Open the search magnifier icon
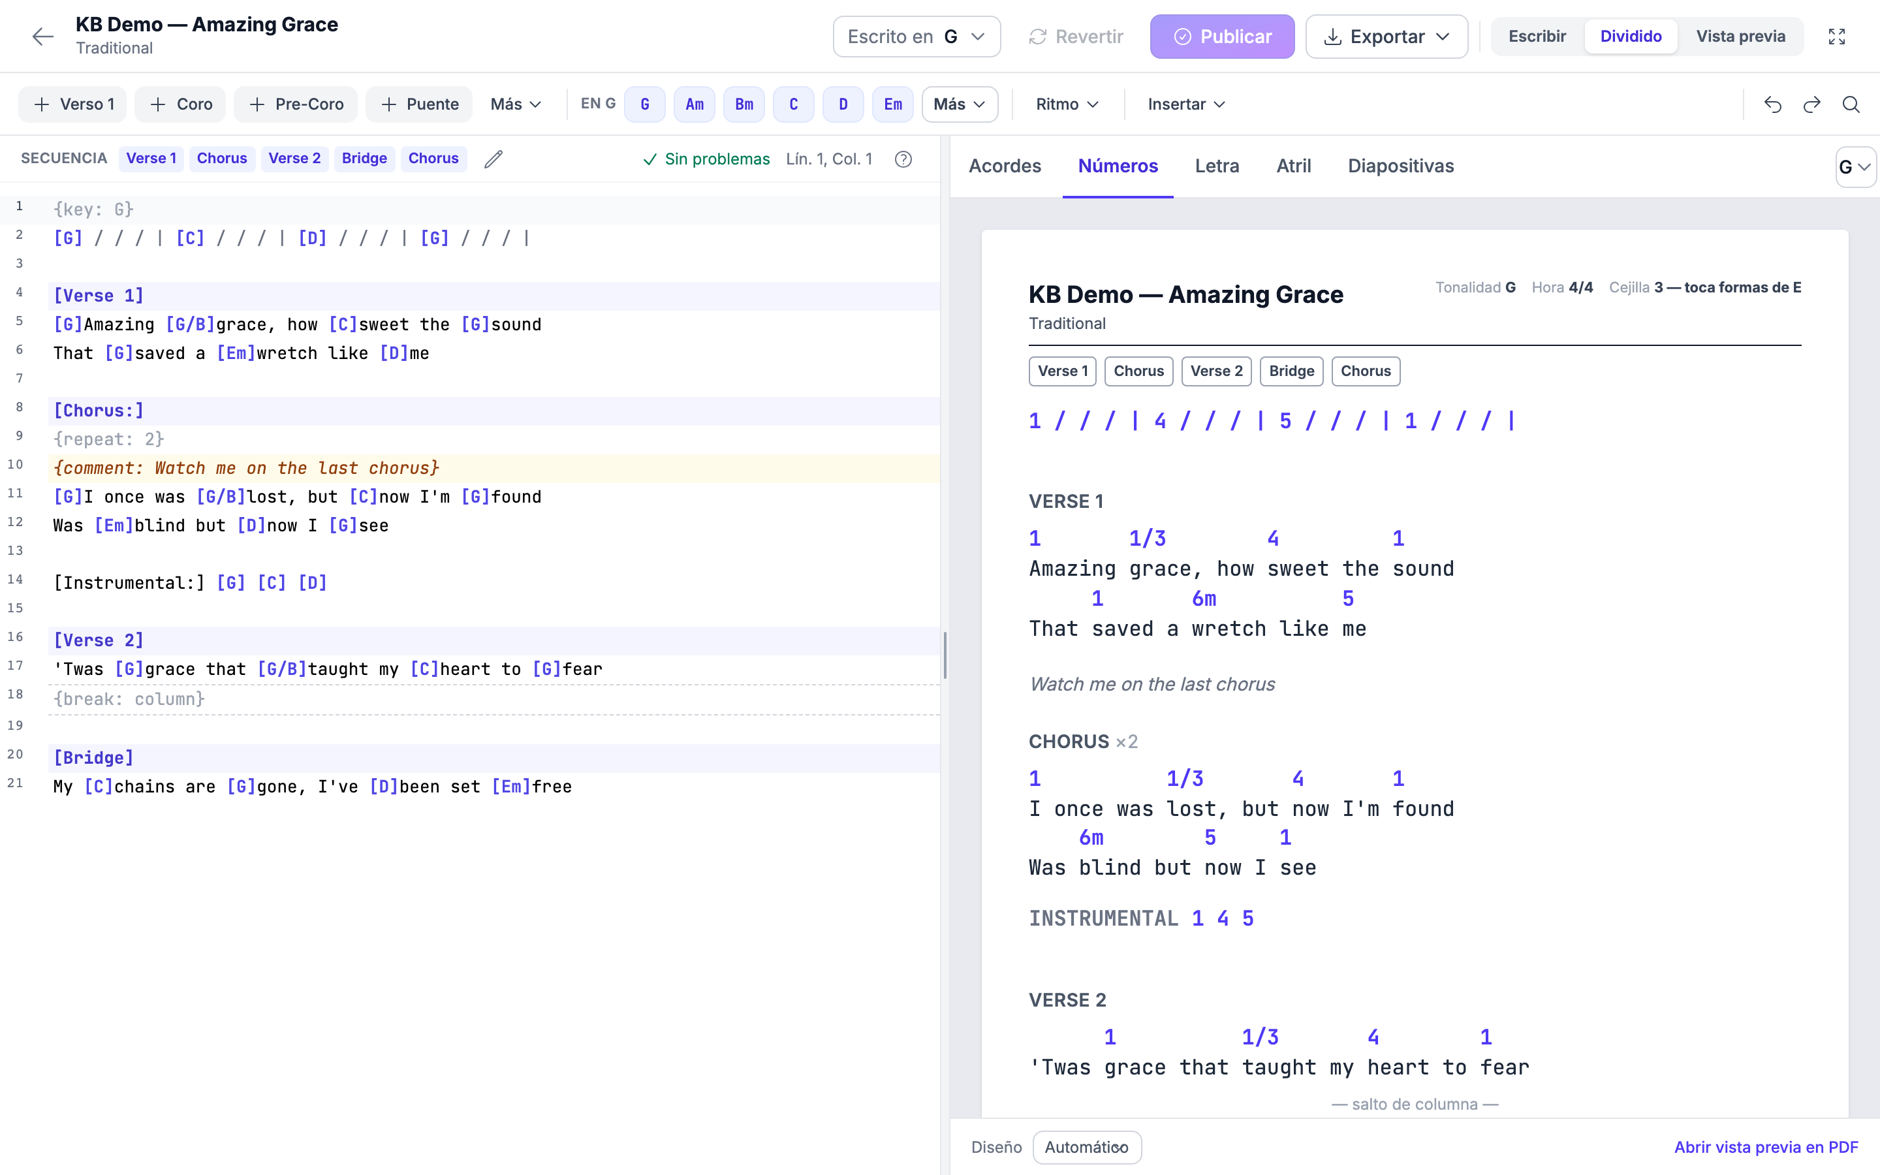1880x1175 pixels. [x=1851, y=104]
